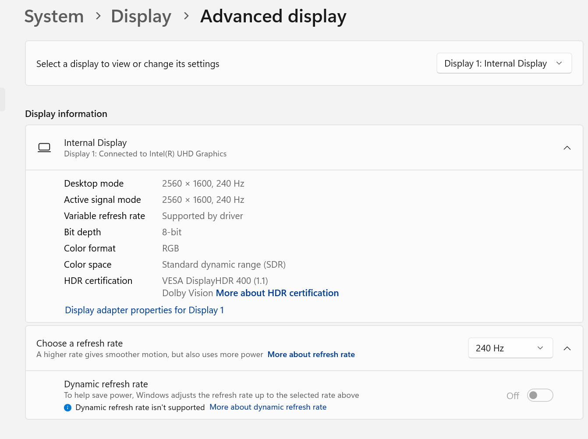Click the Variable refresh rate label
This screenshot has height=439, width=588.
click(x=104, y=216)
